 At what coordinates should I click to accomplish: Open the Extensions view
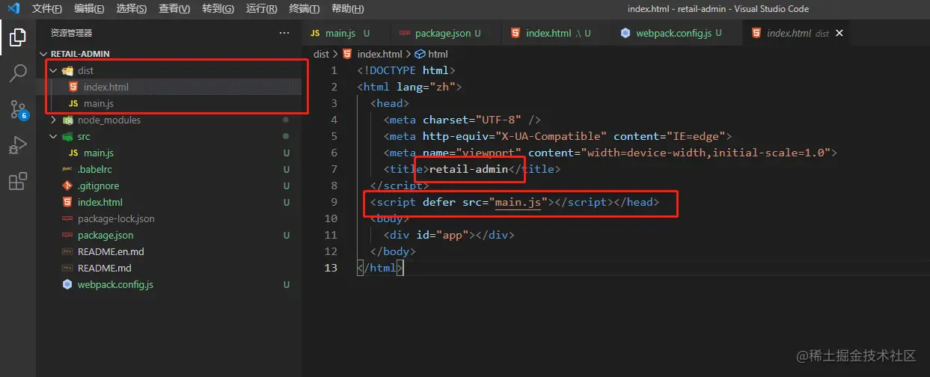coord(18,181)
